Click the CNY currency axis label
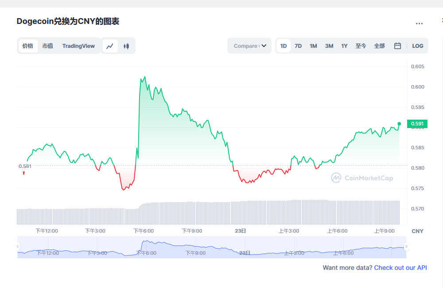Viewport: 443px width, 288px height. point(418,231)
